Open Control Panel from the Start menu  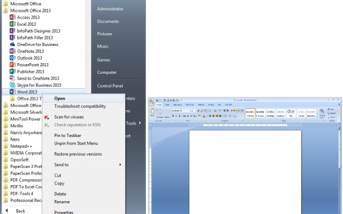[x=110, y=86]
